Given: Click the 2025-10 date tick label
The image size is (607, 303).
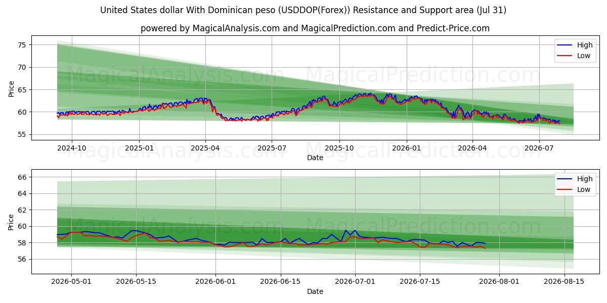Looking at the screenshot, I should 339,148.
